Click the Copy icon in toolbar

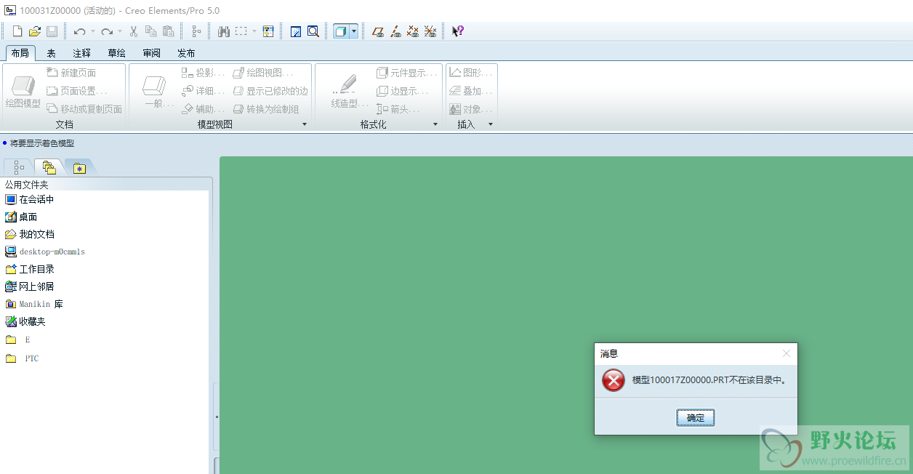[x=150, y=31]
